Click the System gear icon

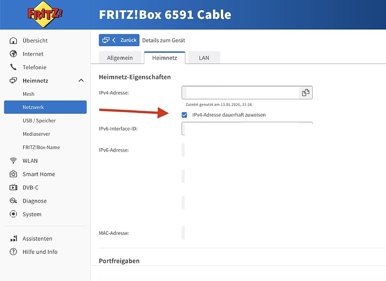(14, 214)
